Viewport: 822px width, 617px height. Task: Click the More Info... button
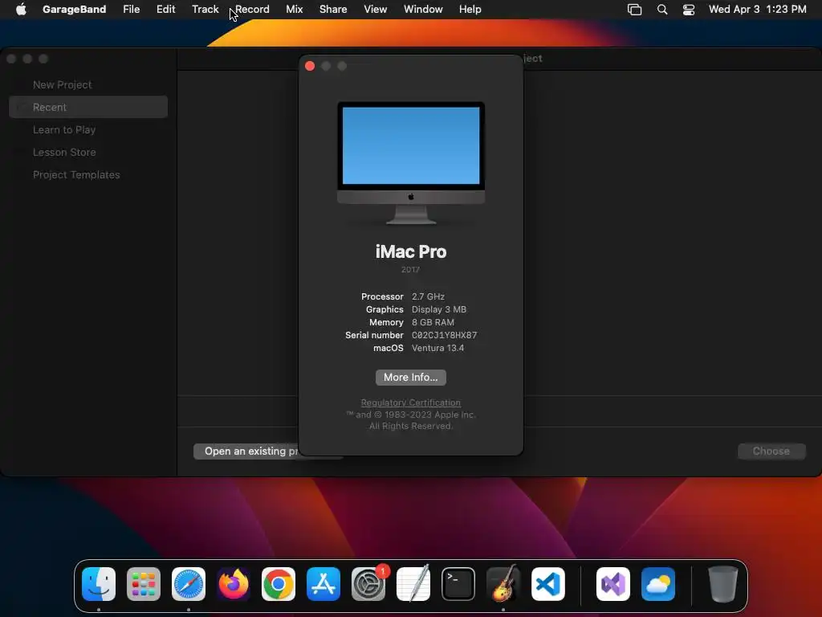point(410,378)
